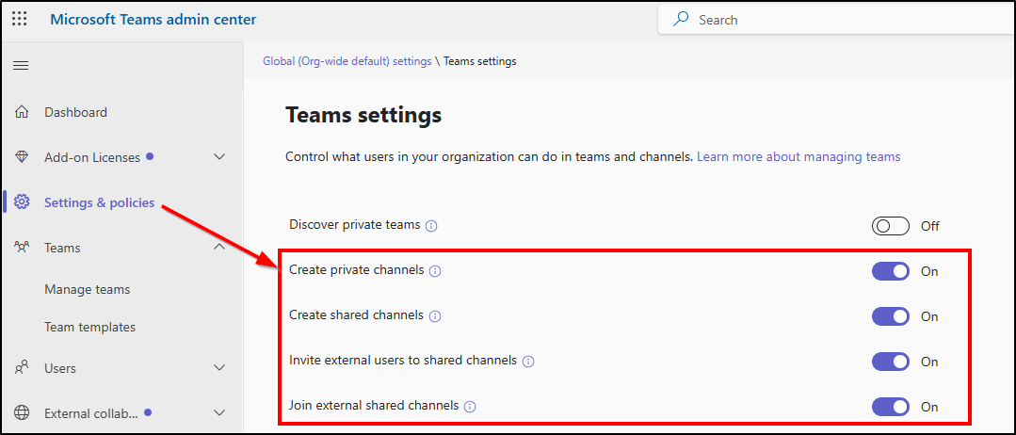Viewport: 1016px width, 435px height.
Task: Select External collab... in the sidebar
Action: pyautogui.click(x=91, y=413)
